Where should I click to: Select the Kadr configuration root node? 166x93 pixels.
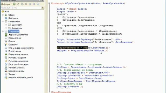point(7,11)
